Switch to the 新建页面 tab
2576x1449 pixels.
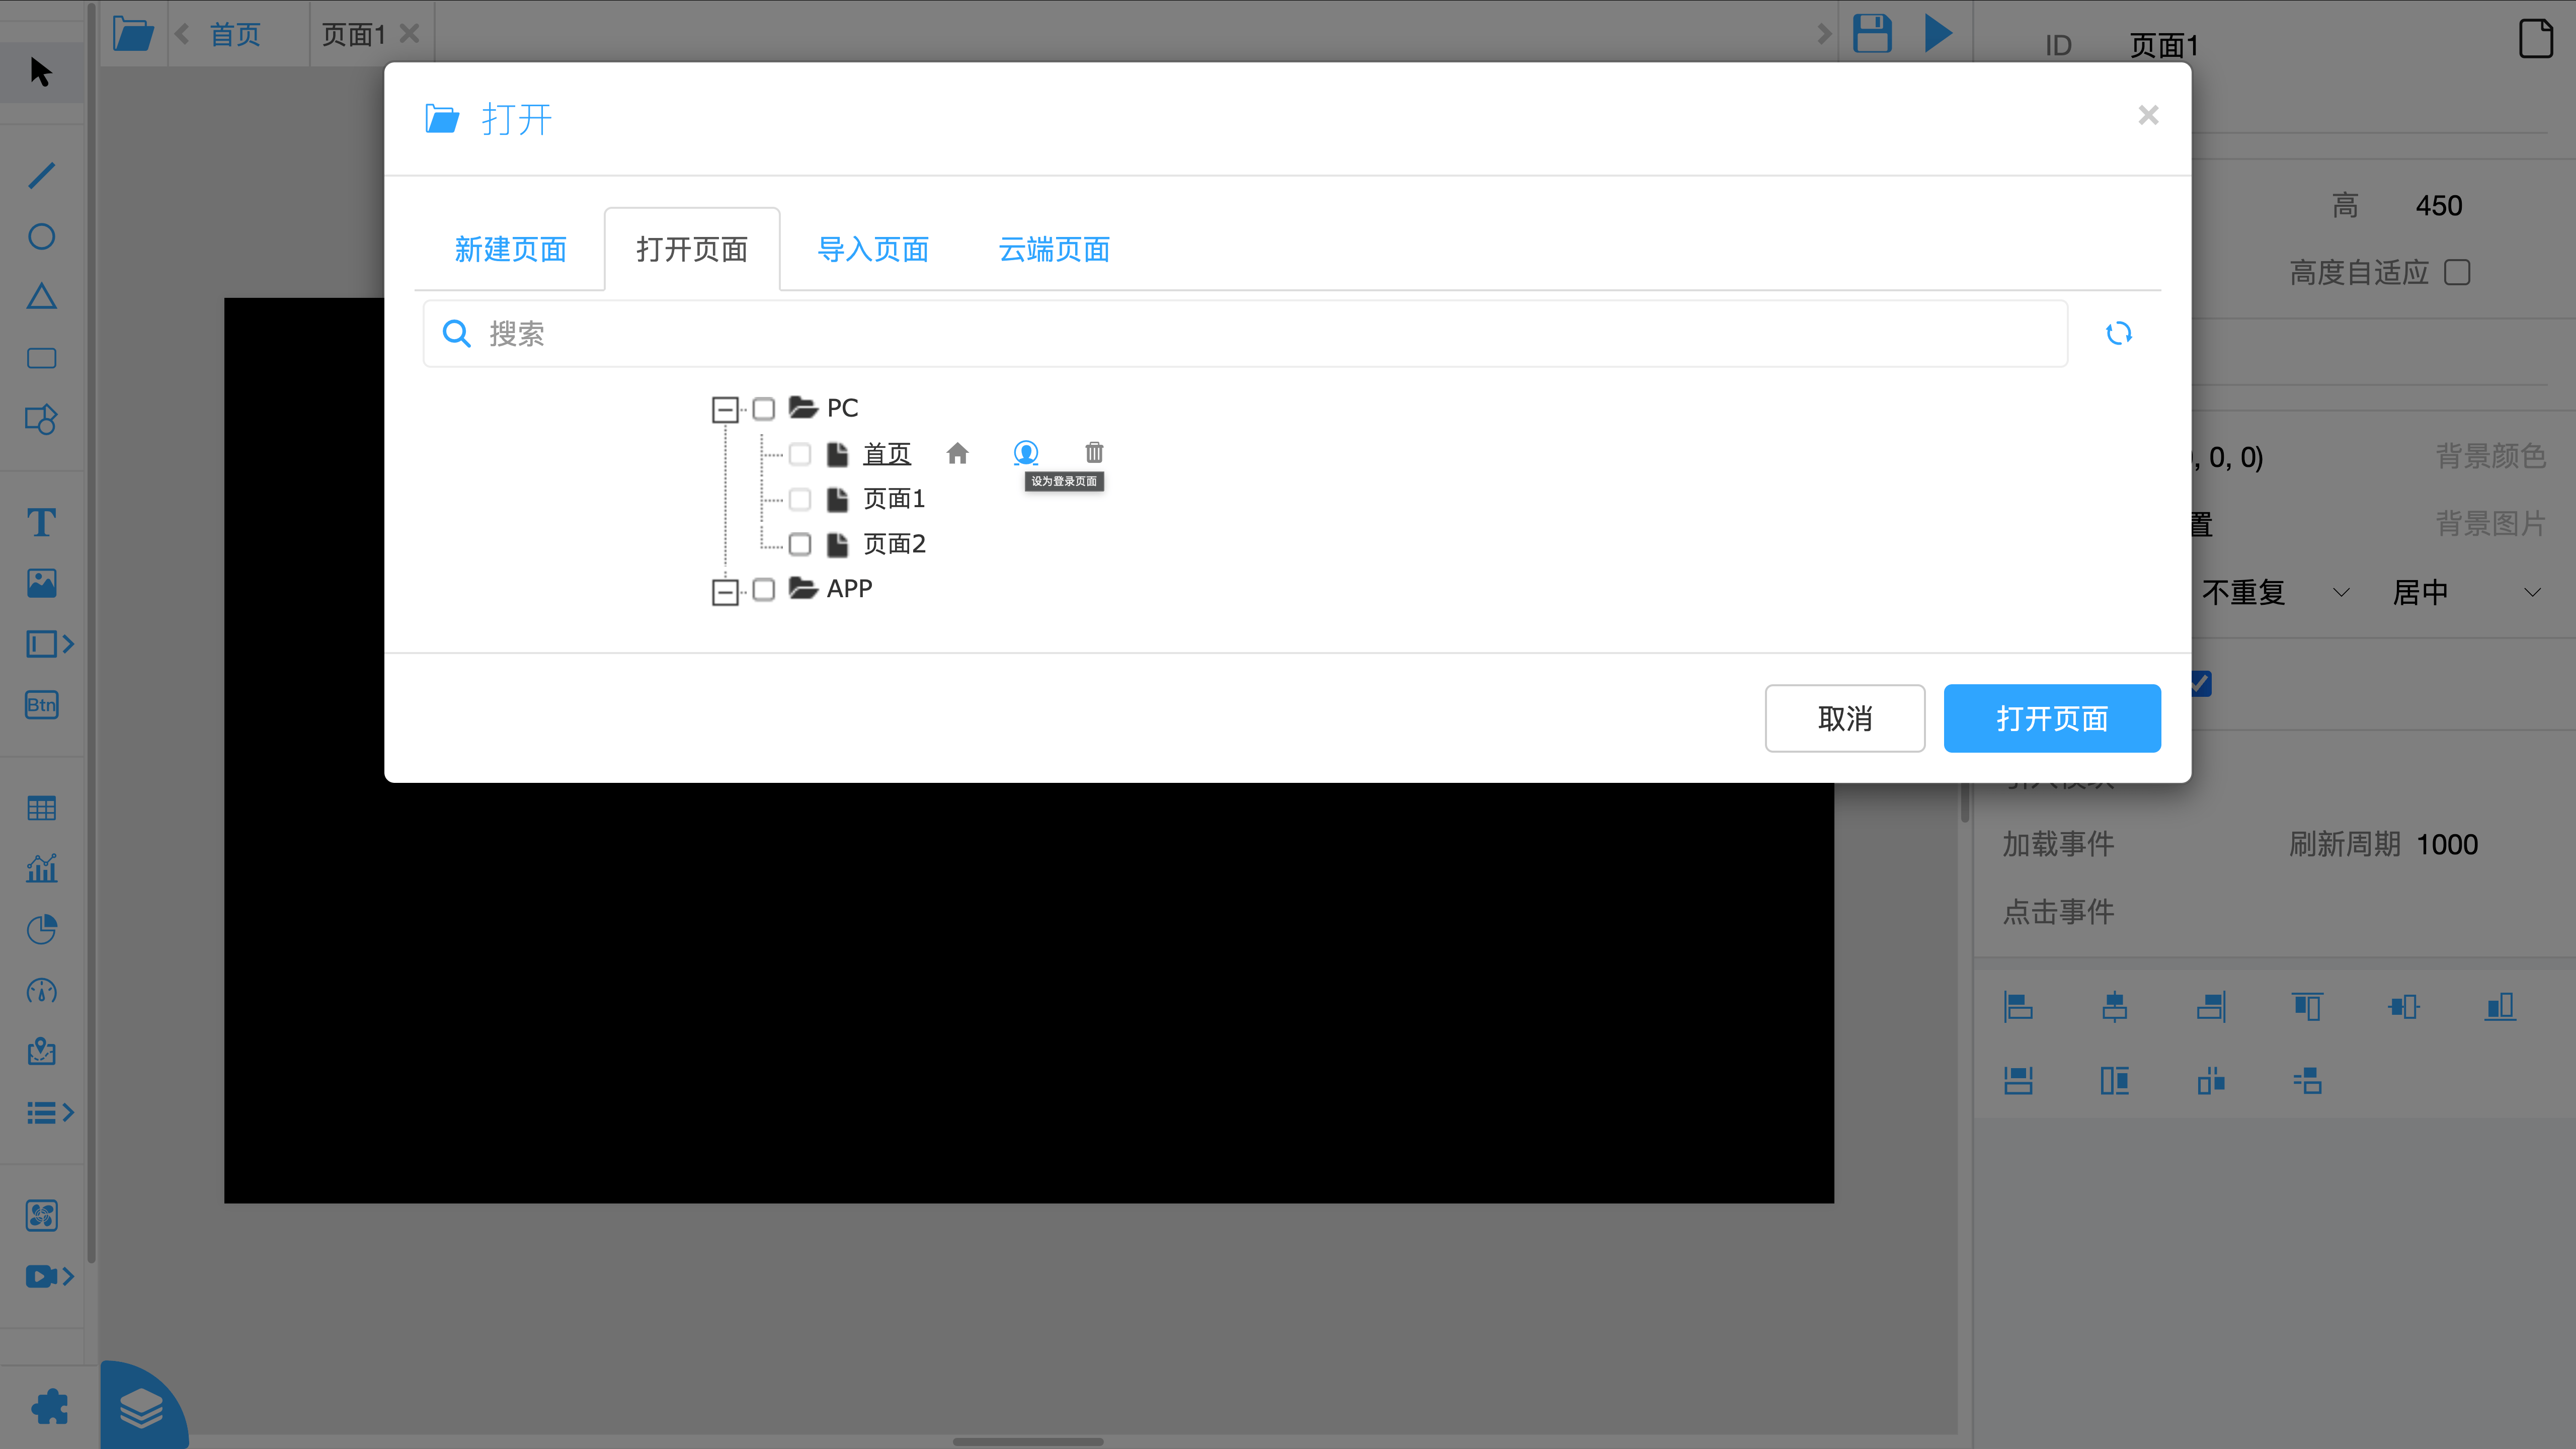click(x=510, y=249)
